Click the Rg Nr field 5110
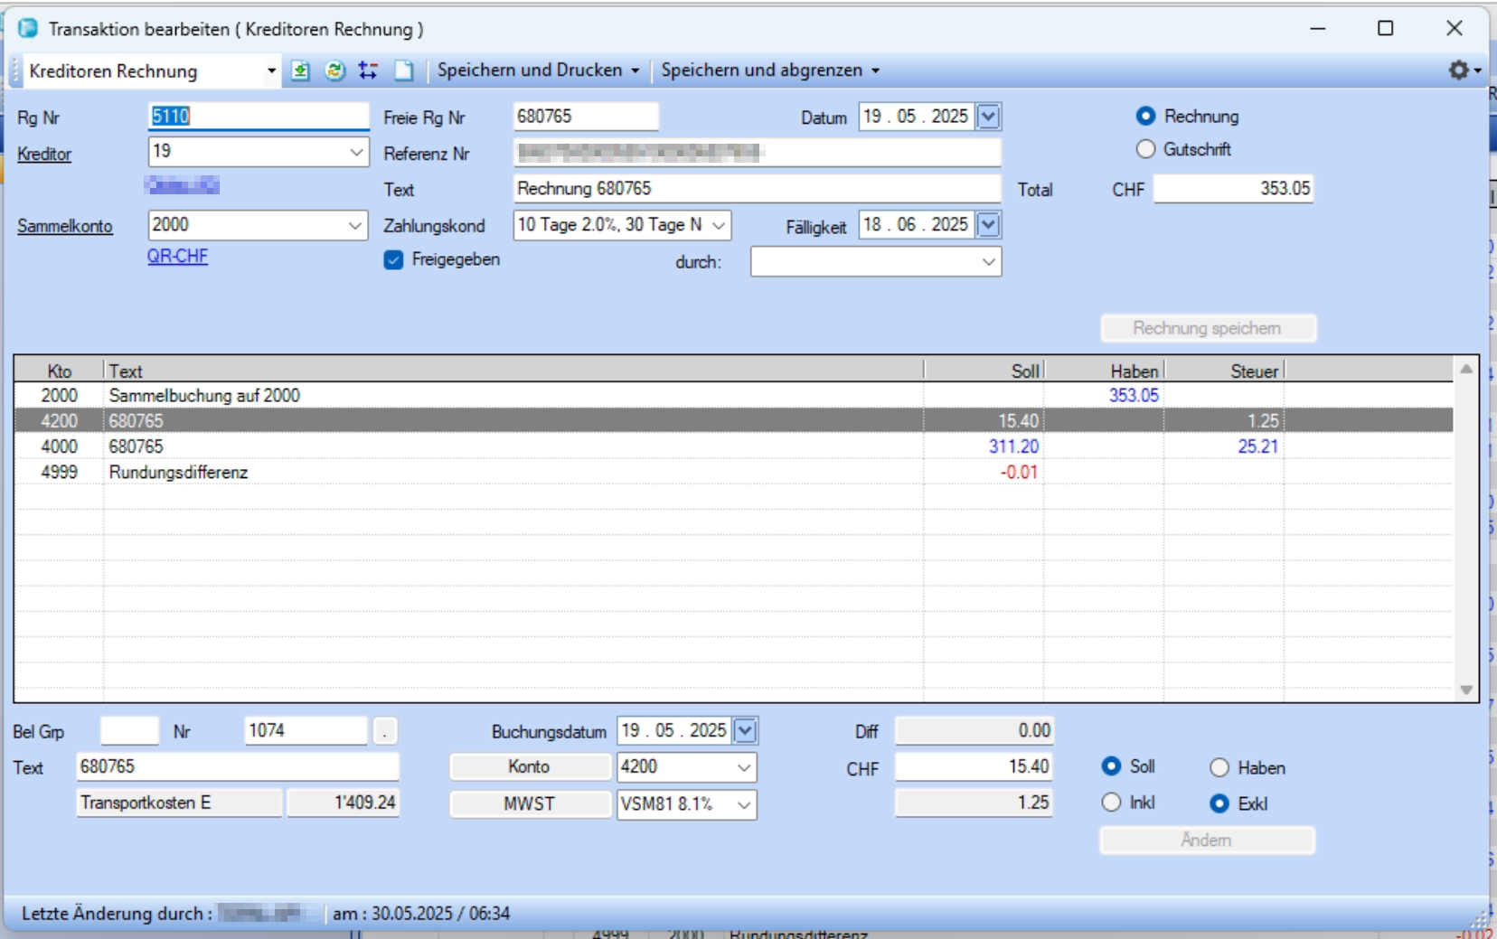The height and width of the screenshot is (939, 1497). point(259,116)
